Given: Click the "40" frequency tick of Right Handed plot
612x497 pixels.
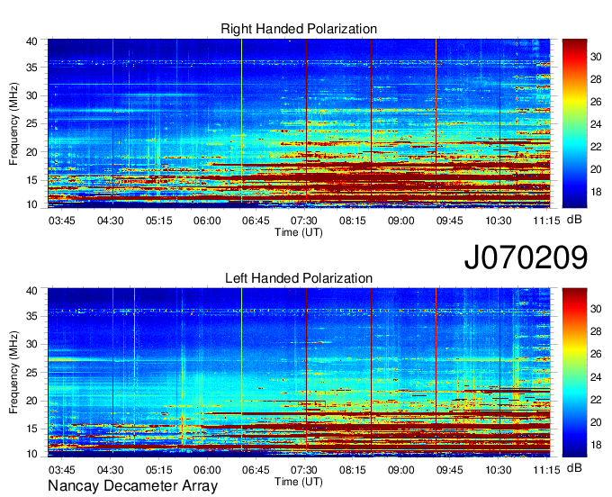Looking at the screenshot, I should (31, 41).
